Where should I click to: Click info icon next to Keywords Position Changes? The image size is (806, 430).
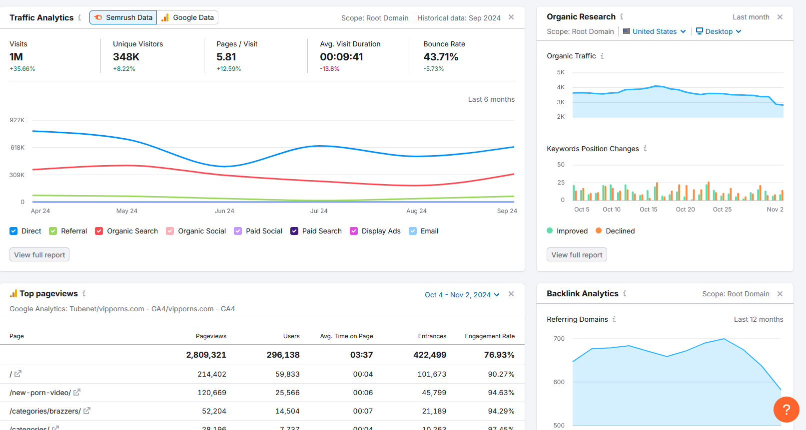[645, 148]
